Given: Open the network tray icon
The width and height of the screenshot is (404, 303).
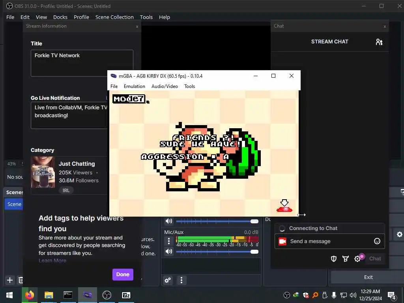Looking at the screenshot, I should (344, 295).
